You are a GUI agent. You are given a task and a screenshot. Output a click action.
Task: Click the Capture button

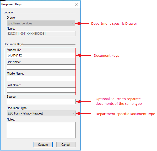43,145
